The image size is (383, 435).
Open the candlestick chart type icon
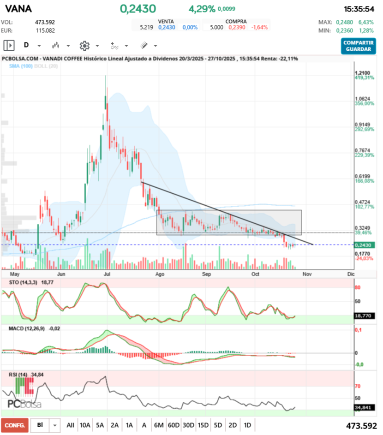(x=55, y=45)
